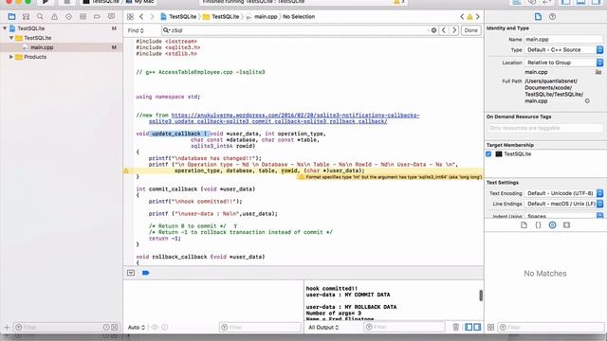Open Location dropdown Relative to Group
This screenshot has width=607, height=341.
click(564, 63)
